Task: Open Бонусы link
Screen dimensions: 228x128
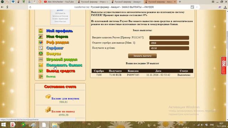Action: 53,54
